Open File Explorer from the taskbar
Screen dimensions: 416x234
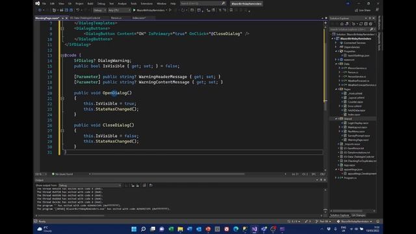click(x=181, y=229)
